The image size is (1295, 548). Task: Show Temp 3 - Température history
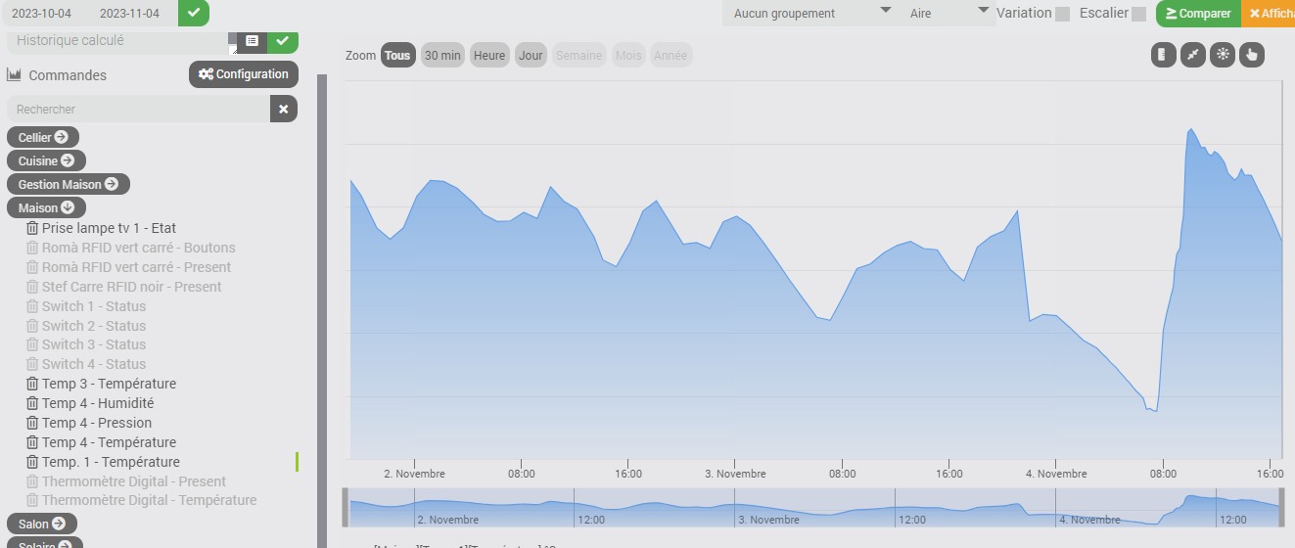coord(109,384)
